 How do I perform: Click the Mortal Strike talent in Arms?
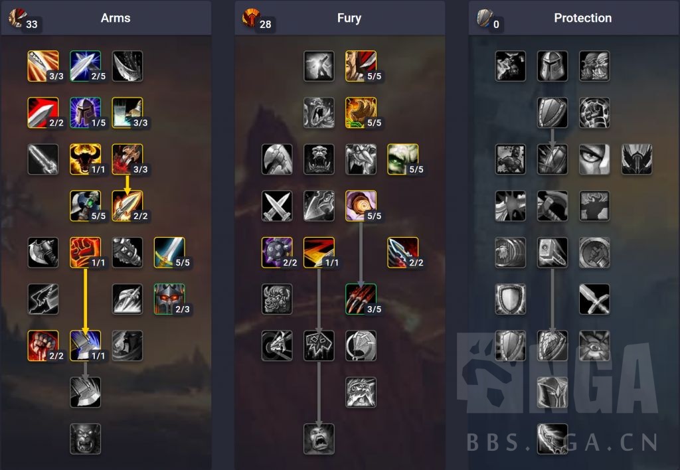pyautogui.click(x=86, y=346)
